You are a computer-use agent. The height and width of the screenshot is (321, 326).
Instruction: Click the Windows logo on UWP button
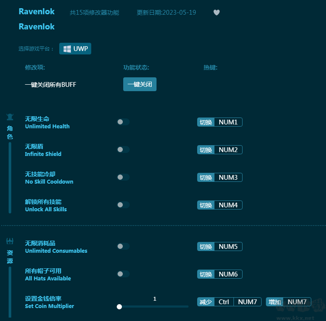click(67, 49)
